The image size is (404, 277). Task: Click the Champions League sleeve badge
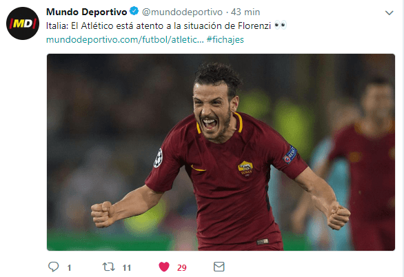click(x=158, y=158)
